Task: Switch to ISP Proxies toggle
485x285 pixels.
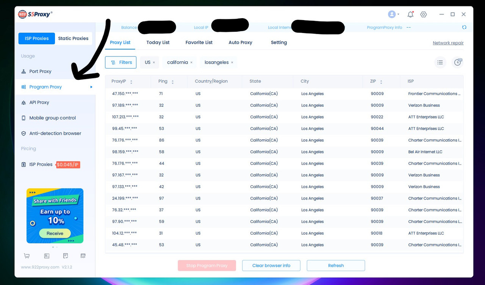Action: 37,38
